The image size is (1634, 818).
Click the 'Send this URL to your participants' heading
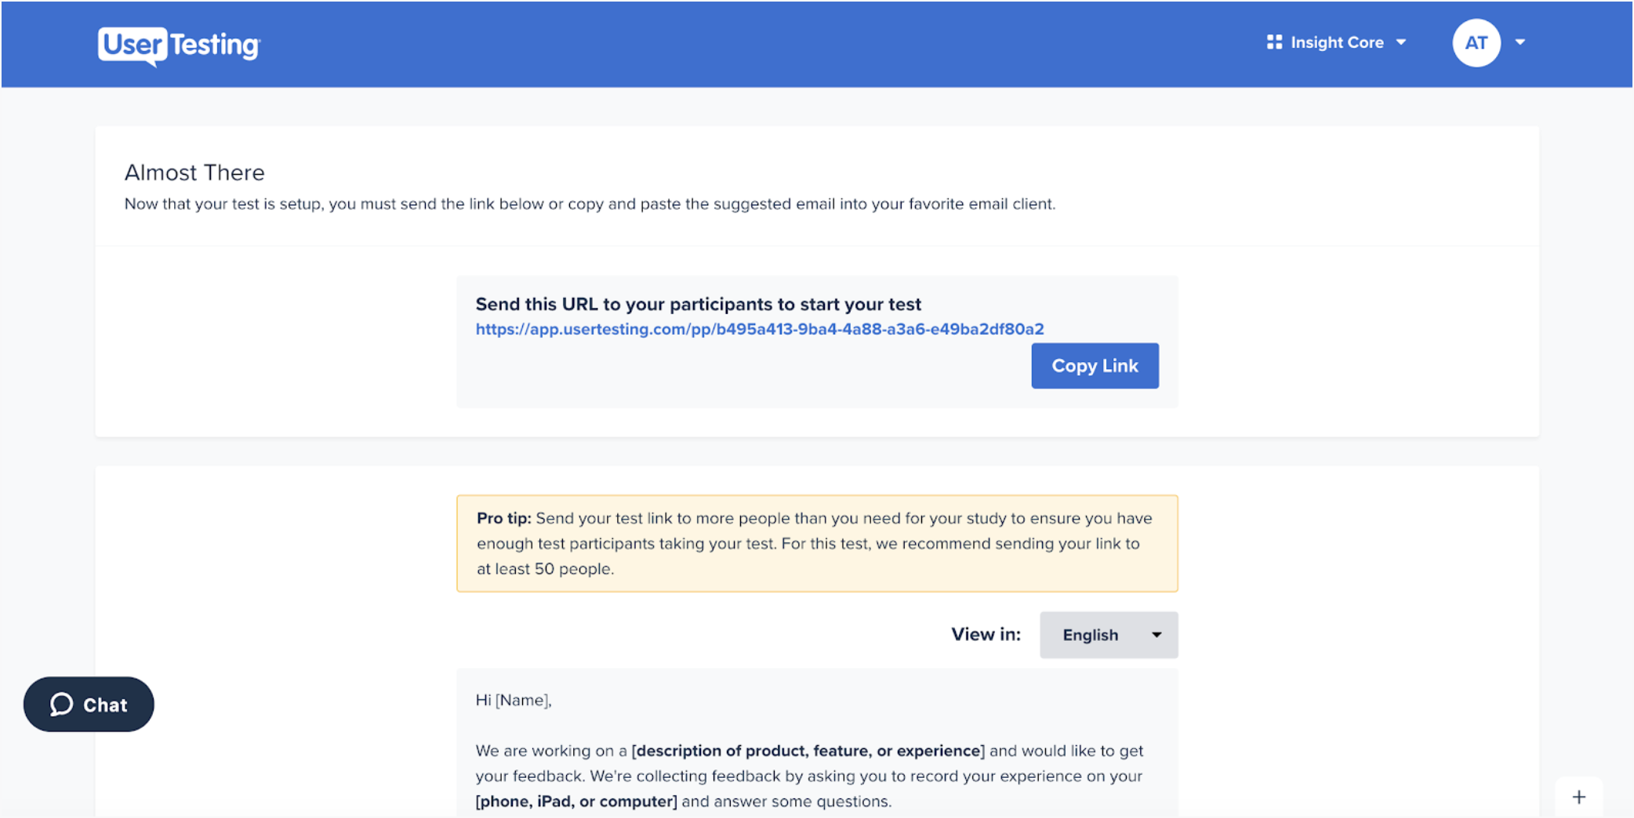click(x=699, y=304)
